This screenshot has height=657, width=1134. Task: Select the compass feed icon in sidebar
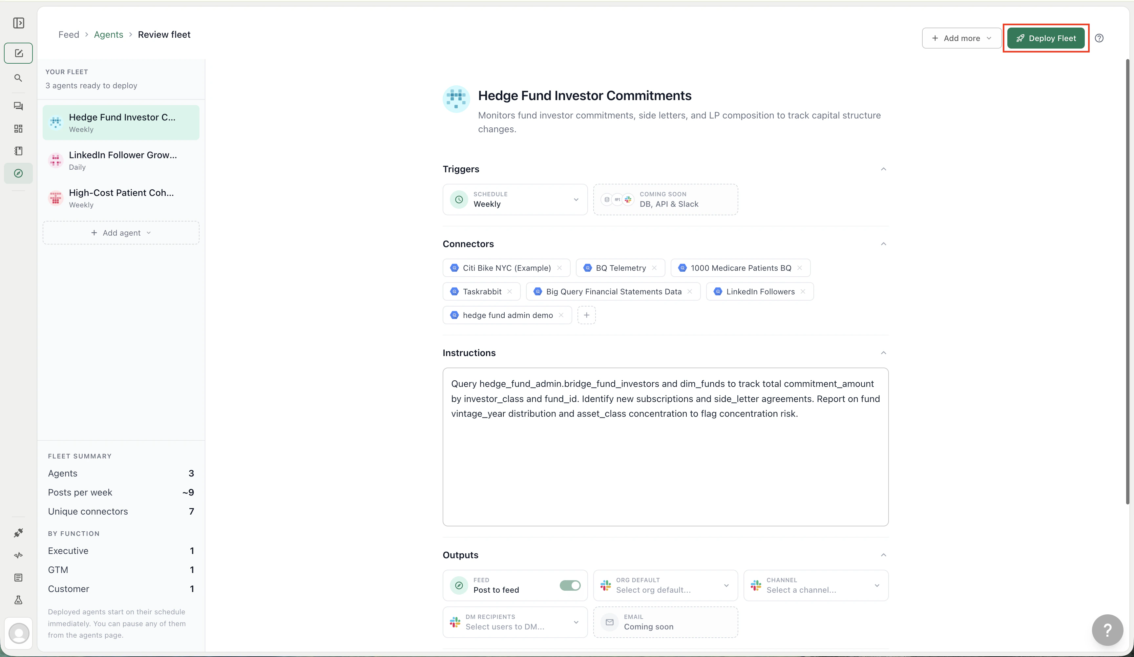click(x=18, y=173)
